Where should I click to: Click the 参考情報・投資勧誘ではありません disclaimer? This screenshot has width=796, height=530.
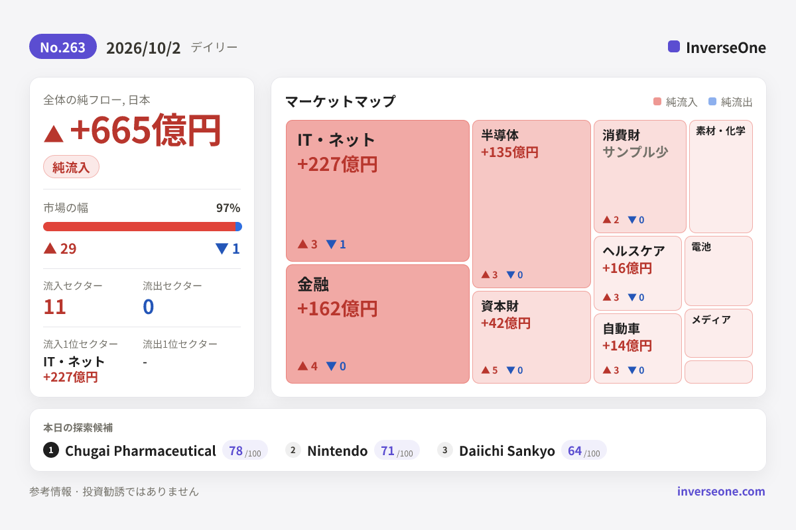(x=114, y=492)
